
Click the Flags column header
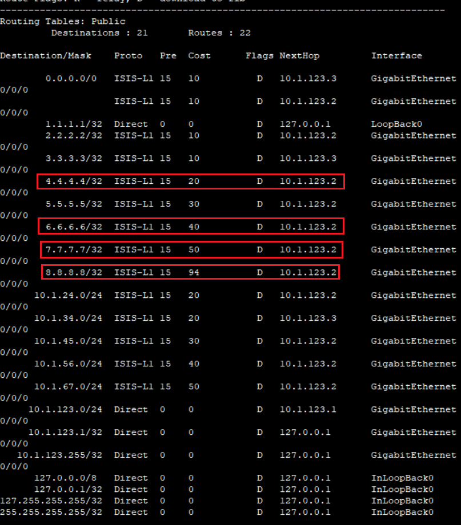(259, 55)
